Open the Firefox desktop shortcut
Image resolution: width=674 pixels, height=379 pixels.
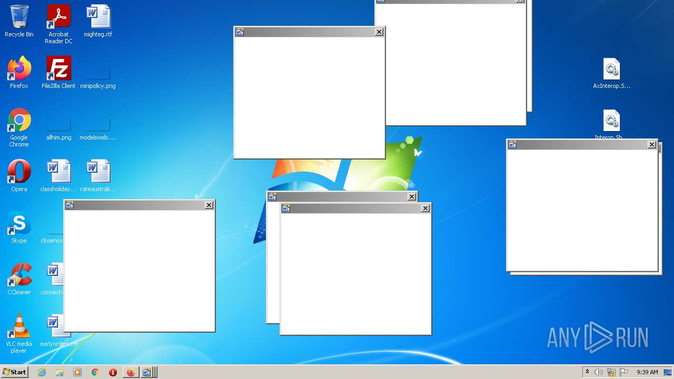(x=19, y=73)
